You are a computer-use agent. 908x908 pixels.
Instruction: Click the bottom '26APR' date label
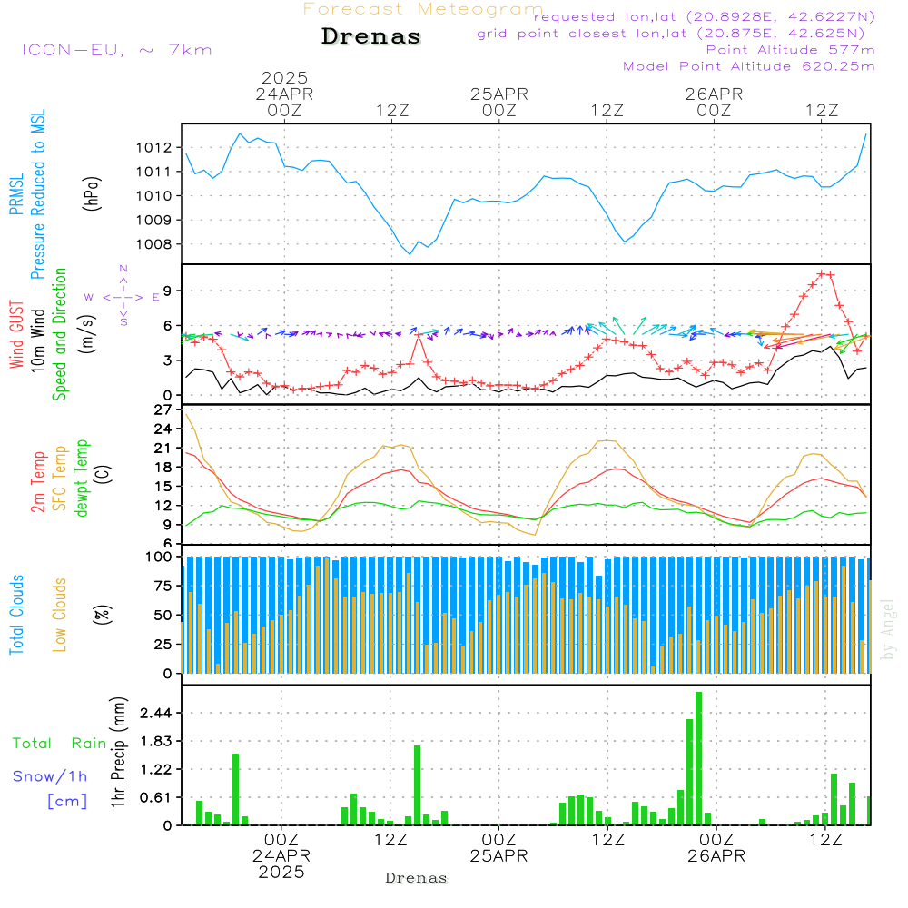[x=716, y=856]
